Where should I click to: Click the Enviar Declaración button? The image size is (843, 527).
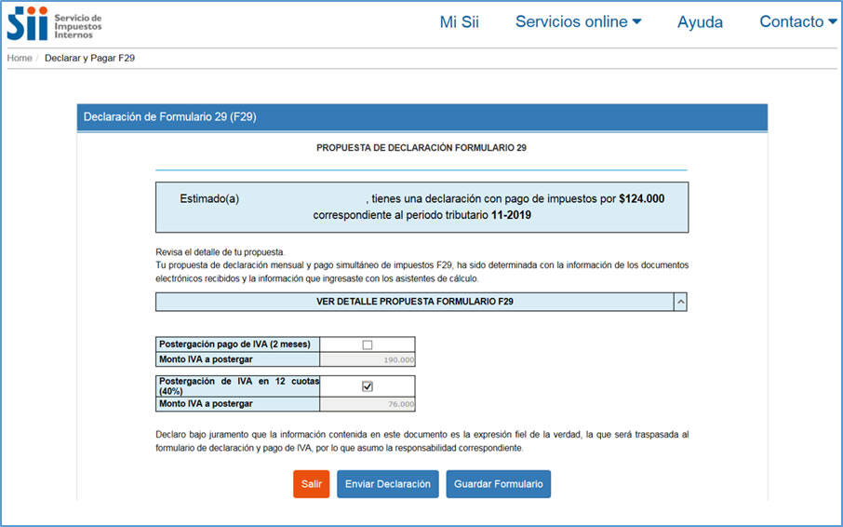point(387,484)
